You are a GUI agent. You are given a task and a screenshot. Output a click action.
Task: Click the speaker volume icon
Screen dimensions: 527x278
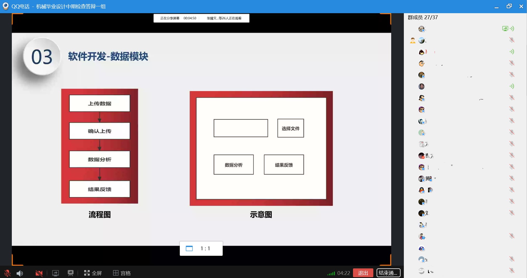(20, 273)
